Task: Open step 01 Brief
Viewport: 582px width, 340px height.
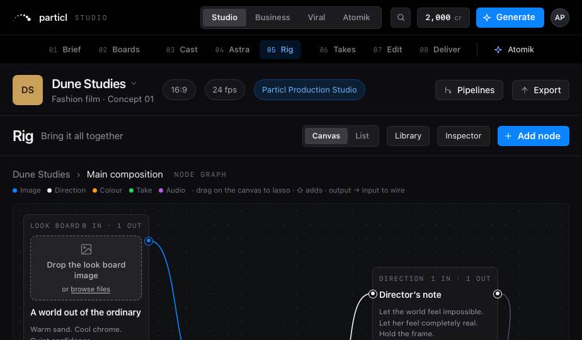Action: 65,50
